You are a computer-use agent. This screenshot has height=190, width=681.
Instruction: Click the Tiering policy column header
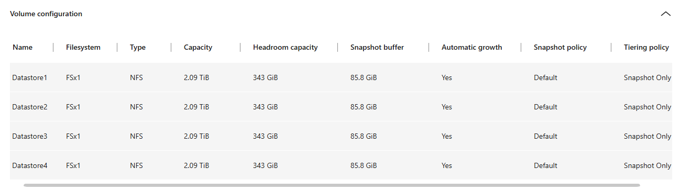pos(646,47)
